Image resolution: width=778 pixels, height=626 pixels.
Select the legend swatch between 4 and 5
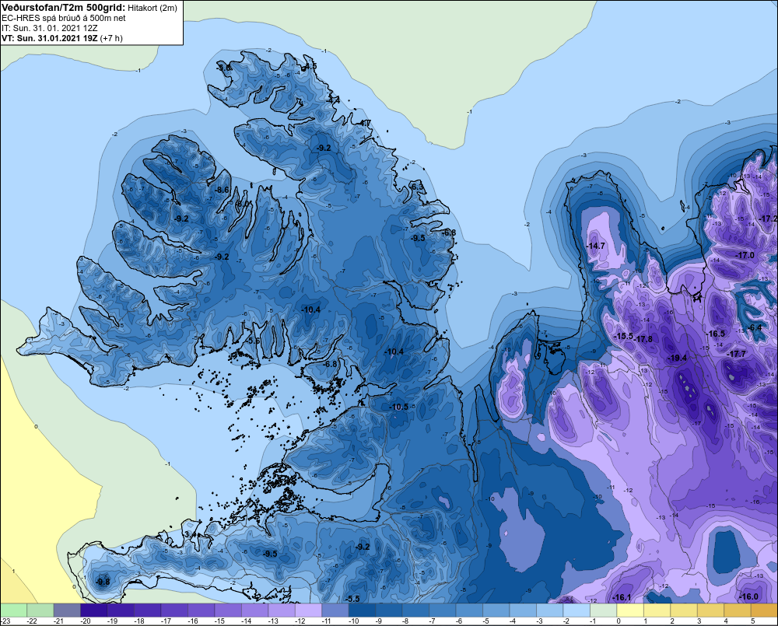pos(737,610)
